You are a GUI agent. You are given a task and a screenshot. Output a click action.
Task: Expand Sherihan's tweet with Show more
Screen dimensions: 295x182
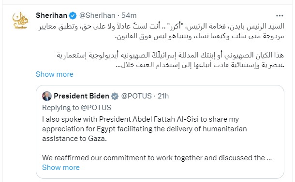[x=55, y=74]
